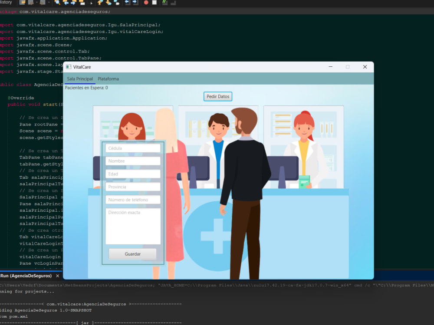This screenshot has width=434, height=325.
Task: Click the white square stop icon in the toolbar
Action: tap(155, 3)
